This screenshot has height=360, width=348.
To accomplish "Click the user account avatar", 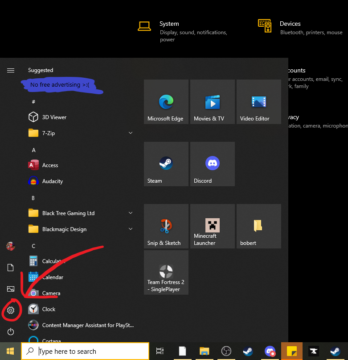I will pyautogui.click(x=11, y=246).
